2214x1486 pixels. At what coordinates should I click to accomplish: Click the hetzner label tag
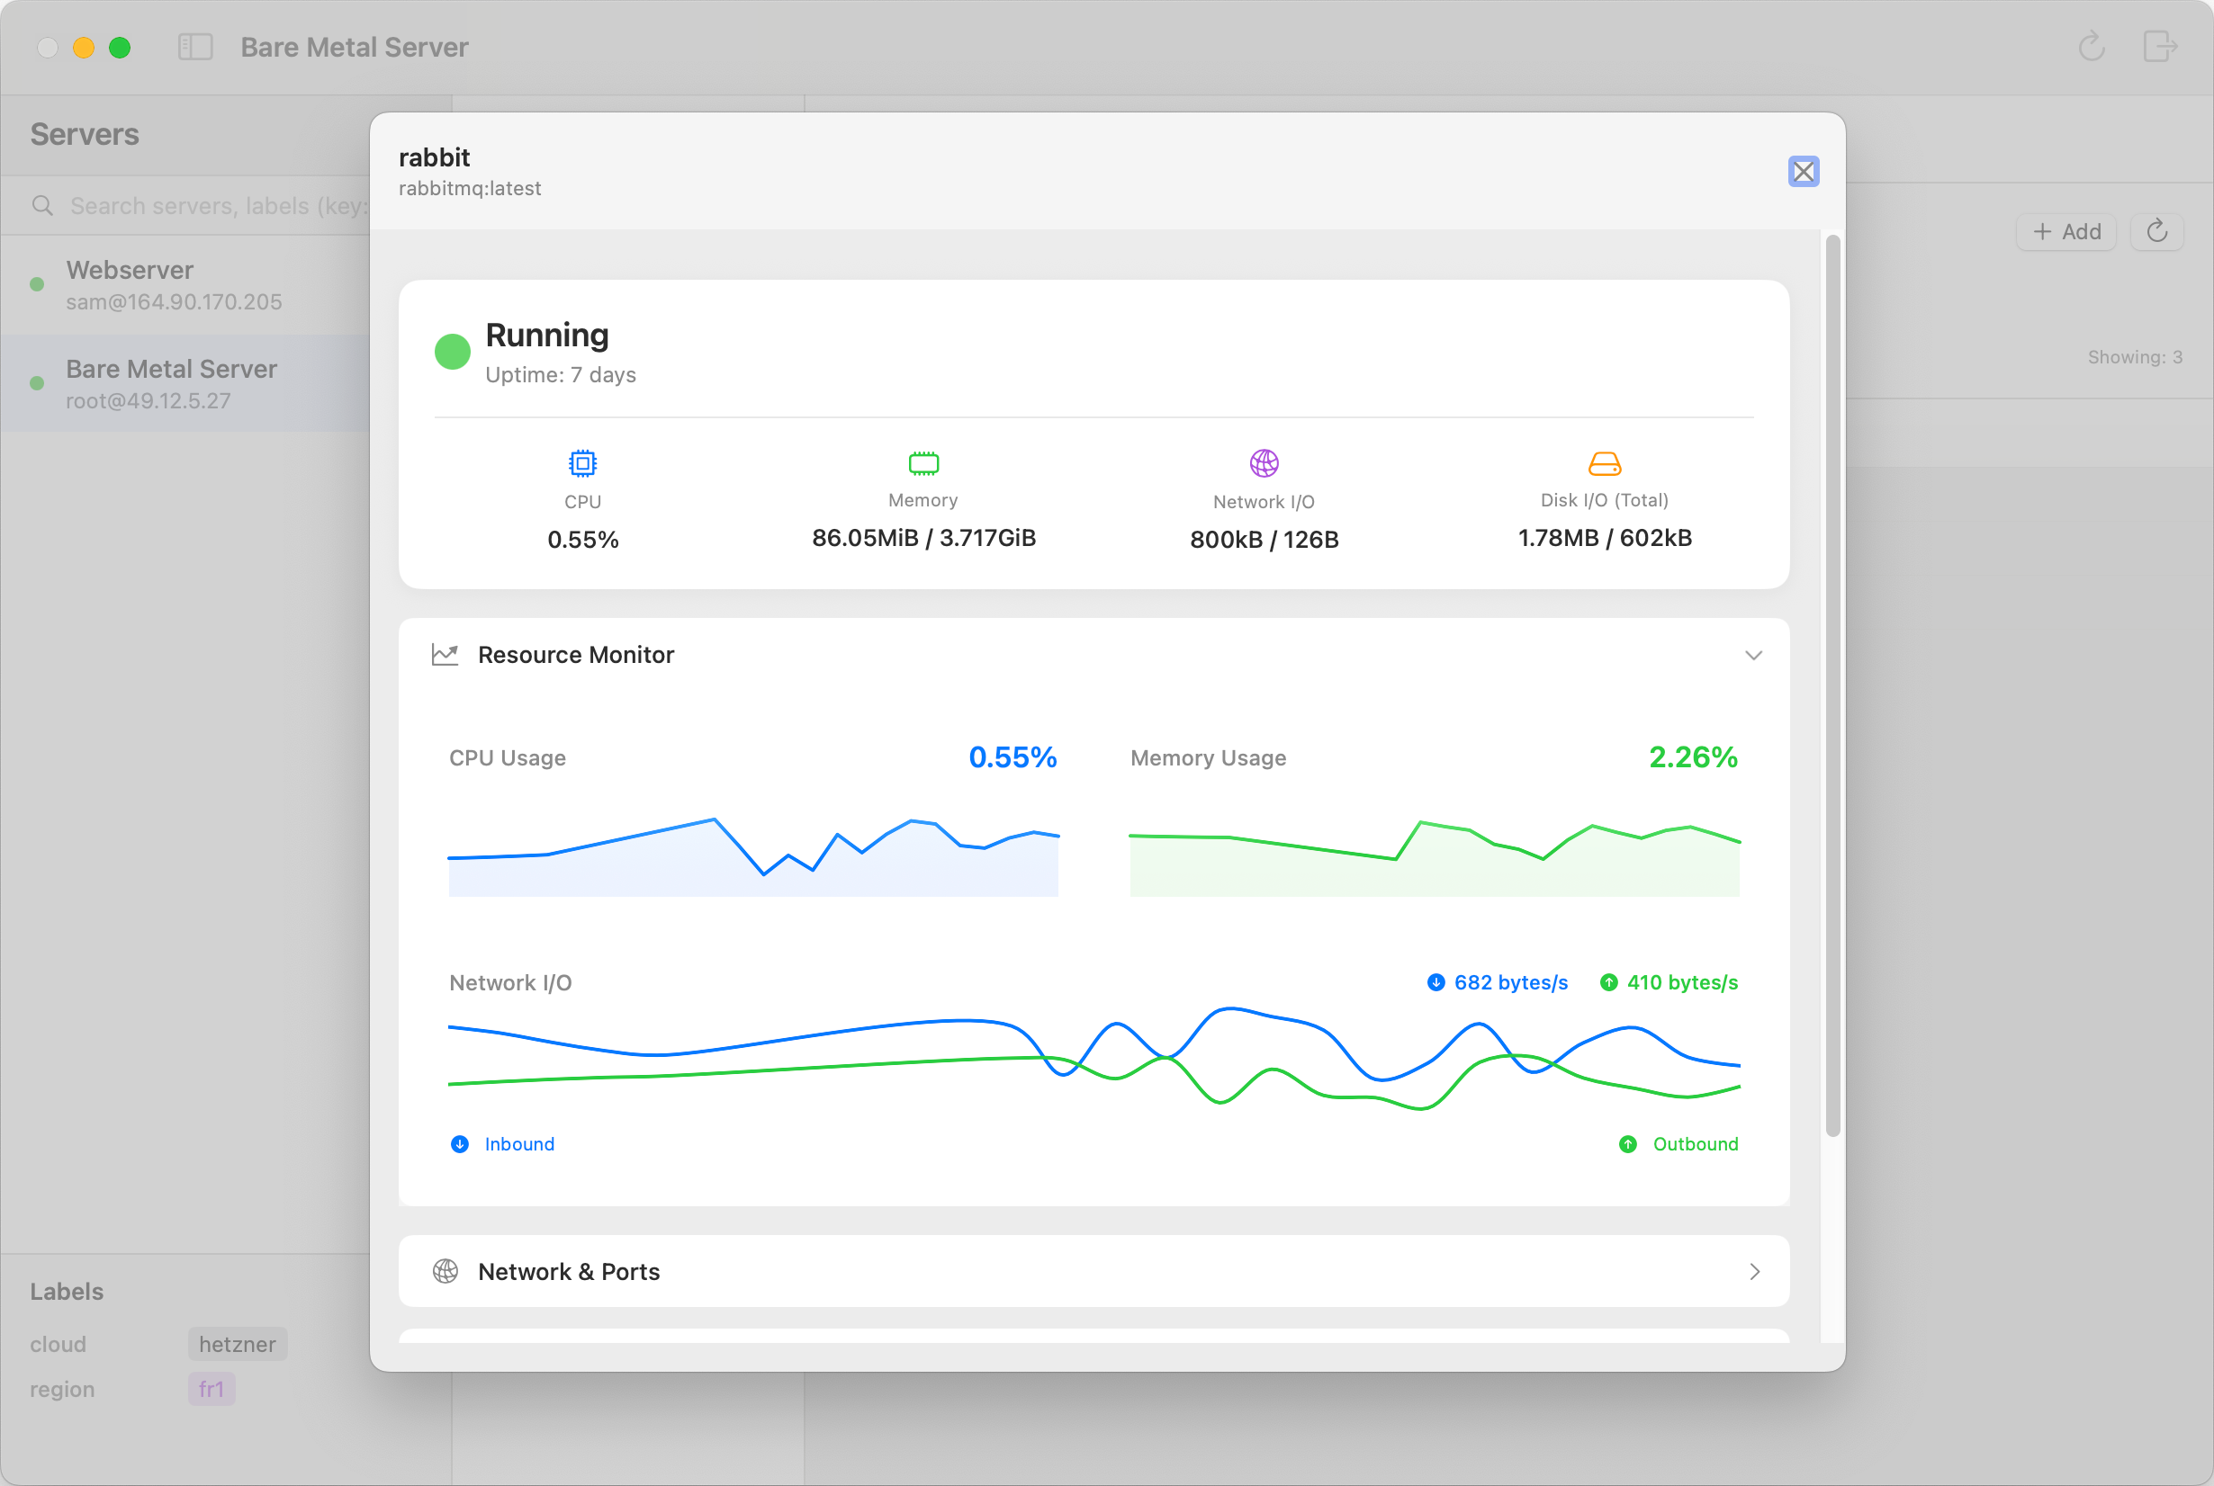tap(237, 1344)
